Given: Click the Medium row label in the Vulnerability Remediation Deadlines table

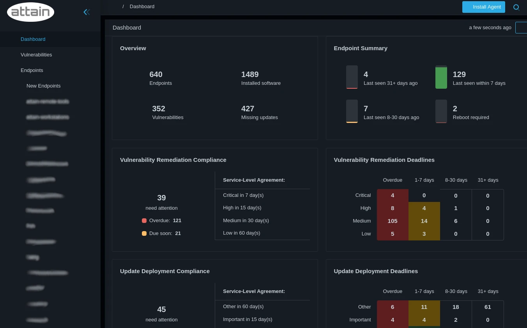Looking at the screenshot, I should (362, 221).
